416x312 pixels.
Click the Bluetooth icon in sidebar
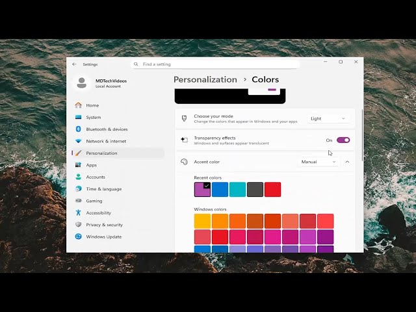pos(78,129)
